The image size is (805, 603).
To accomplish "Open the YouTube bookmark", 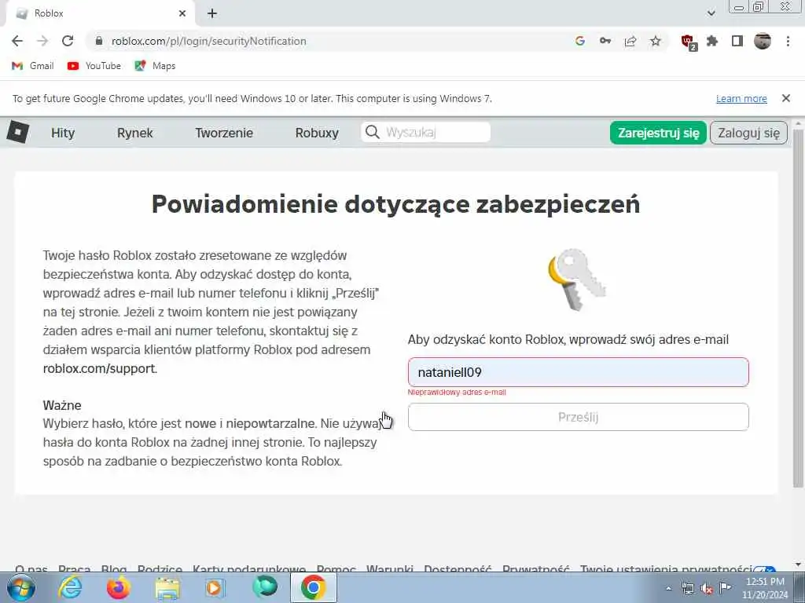I will click(x=94, y=66).
